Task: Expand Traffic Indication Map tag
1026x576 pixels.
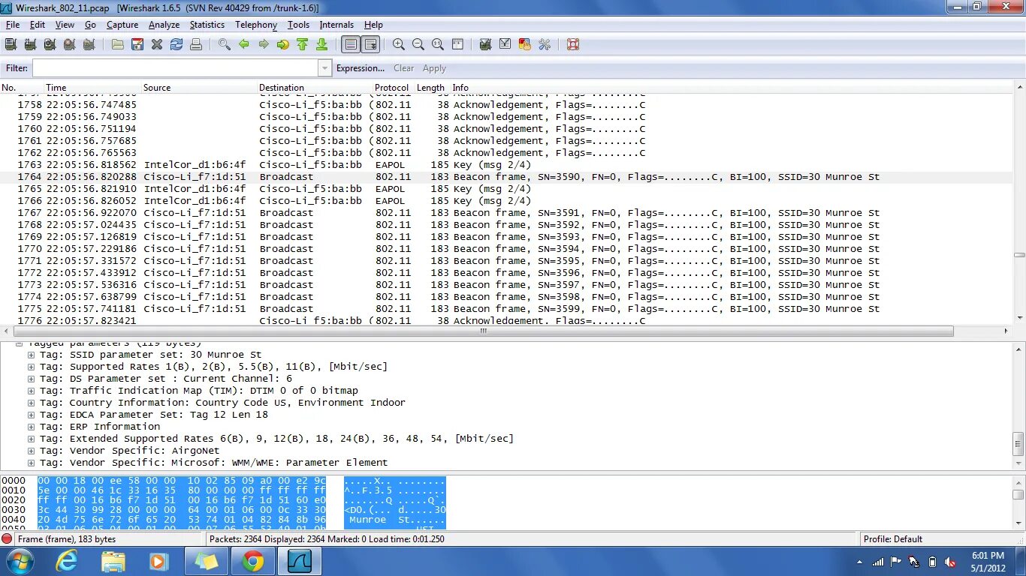Action: point(32,391)
